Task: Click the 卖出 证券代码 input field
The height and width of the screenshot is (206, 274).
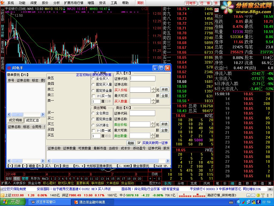Action: point(142,113)
